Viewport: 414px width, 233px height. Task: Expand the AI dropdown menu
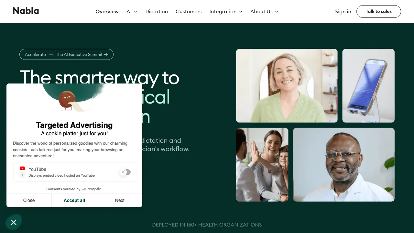tap(132, 12)
